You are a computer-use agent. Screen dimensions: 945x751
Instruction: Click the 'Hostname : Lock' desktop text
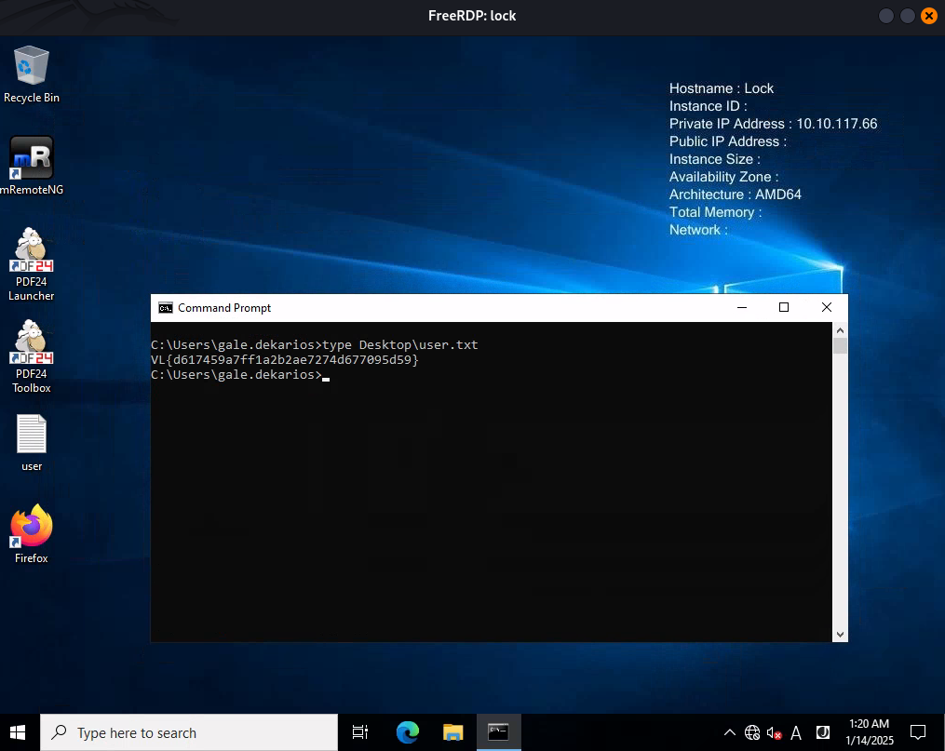[x=722, y=87]
